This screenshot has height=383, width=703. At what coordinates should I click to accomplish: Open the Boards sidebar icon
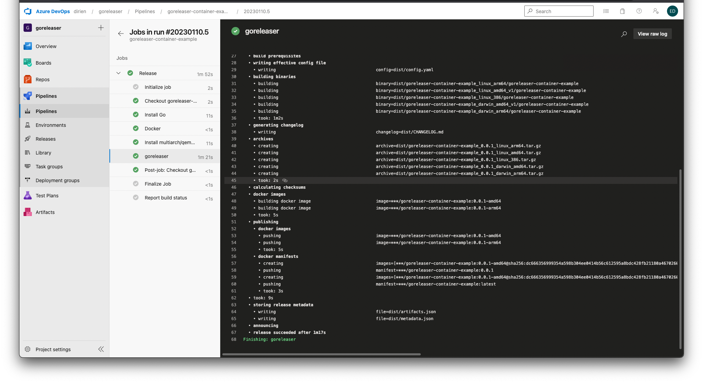[28, 63]
